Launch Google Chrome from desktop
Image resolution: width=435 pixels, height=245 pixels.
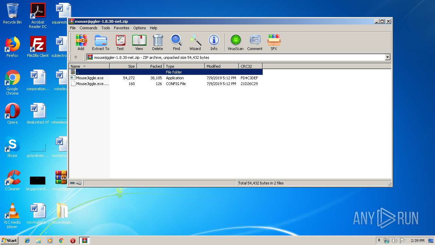pos(12,83)
